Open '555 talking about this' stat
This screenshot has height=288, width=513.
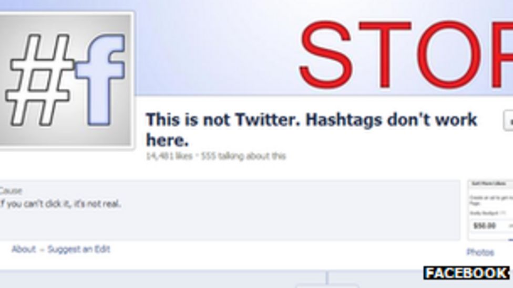(x=243, y=156)
